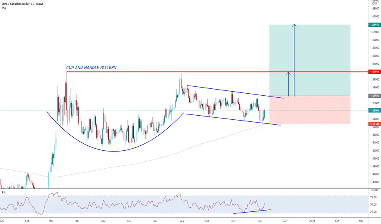The width and height of the screenshot is (381, 224).
Task: Click the Jun label on the time axis
Action: 128,221
